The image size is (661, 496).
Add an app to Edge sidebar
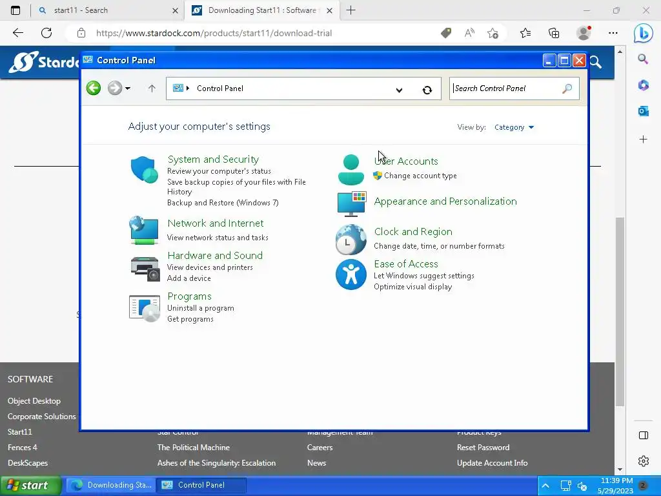click(644, 139)
